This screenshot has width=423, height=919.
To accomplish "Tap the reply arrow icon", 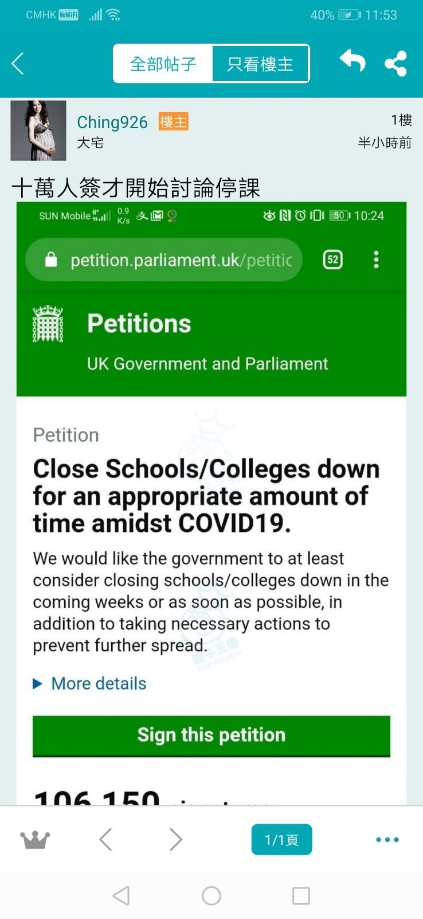I will pos(352,61).
